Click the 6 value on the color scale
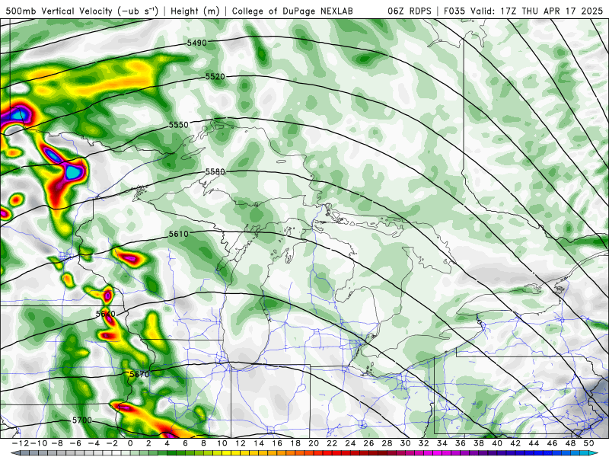The height and width of the screenshot is (457, 609). click(185, 443)
